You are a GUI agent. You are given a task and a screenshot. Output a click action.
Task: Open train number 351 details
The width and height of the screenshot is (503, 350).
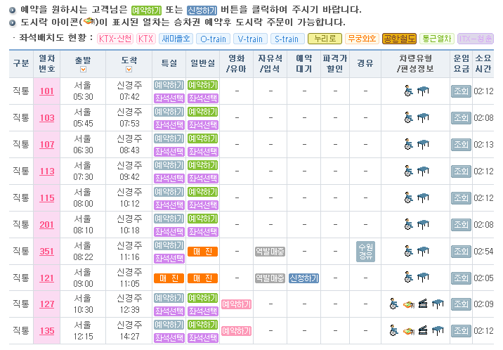click(46, 252)
